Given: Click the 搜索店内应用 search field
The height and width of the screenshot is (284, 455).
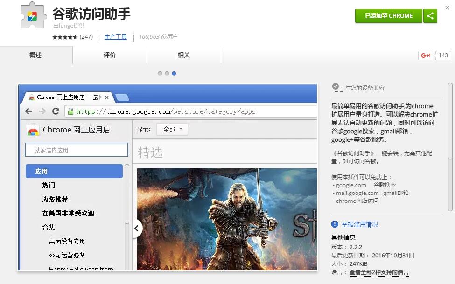Looking at the screenshot, I should [77, 150].
